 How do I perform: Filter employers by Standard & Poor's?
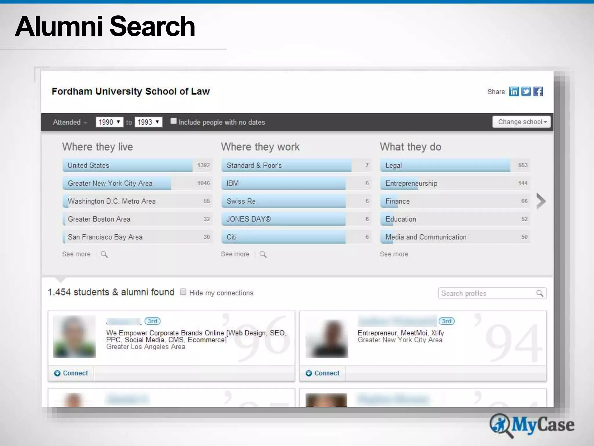(x=296, y=165)
